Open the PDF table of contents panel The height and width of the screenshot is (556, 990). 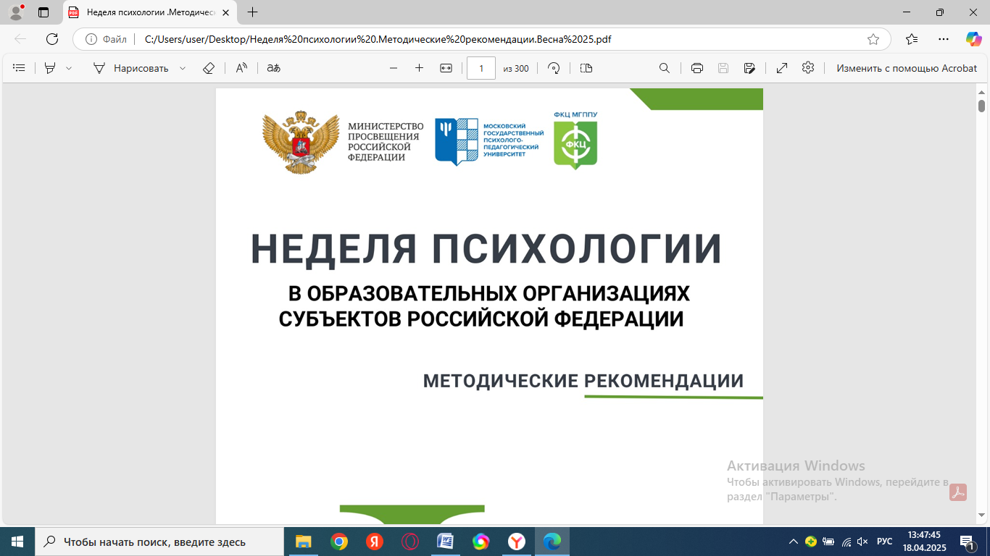20,68
